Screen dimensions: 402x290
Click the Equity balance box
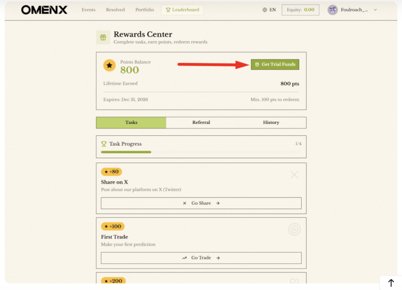[301, 10]
